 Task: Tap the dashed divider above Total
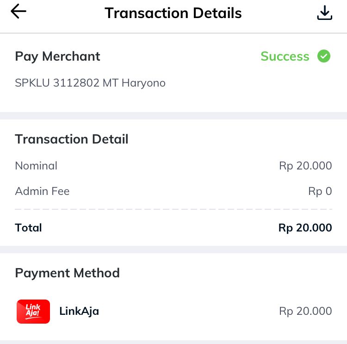[x=173, y=210]
